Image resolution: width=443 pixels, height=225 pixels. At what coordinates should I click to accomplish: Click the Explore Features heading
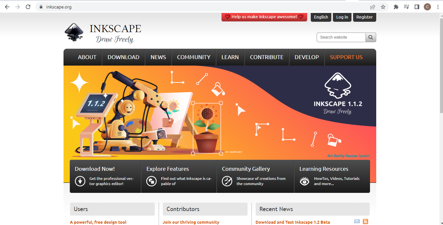[168, 169]
